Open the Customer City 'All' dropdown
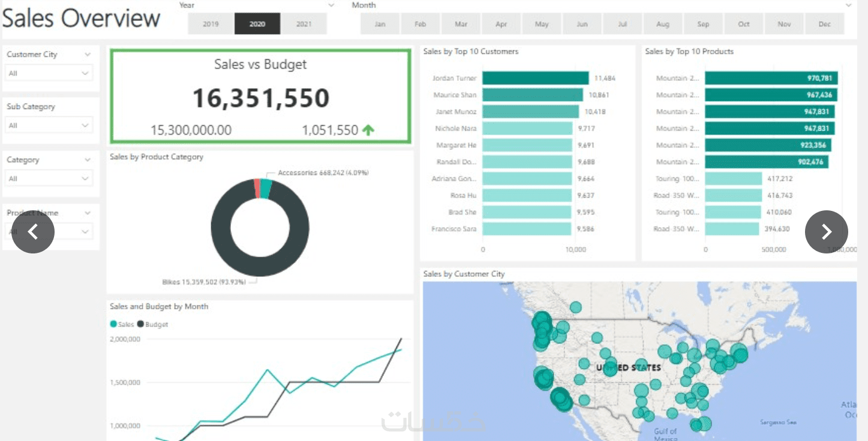Screen dimensions: 868x441 pyautogui.click(x=49, y=73)
